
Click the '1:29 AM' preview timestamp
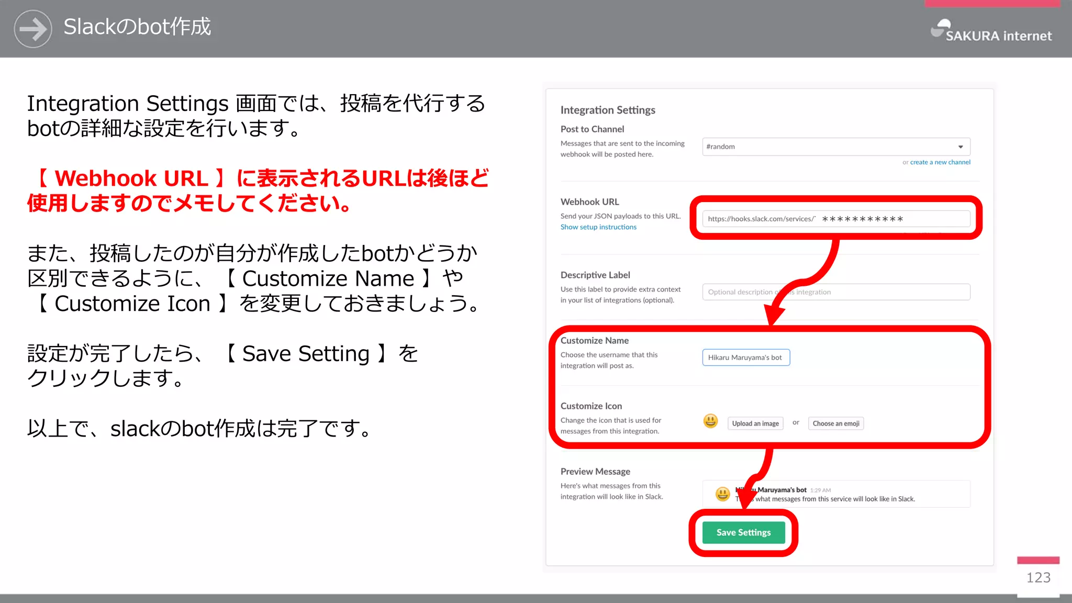click(x=820, y=490)
